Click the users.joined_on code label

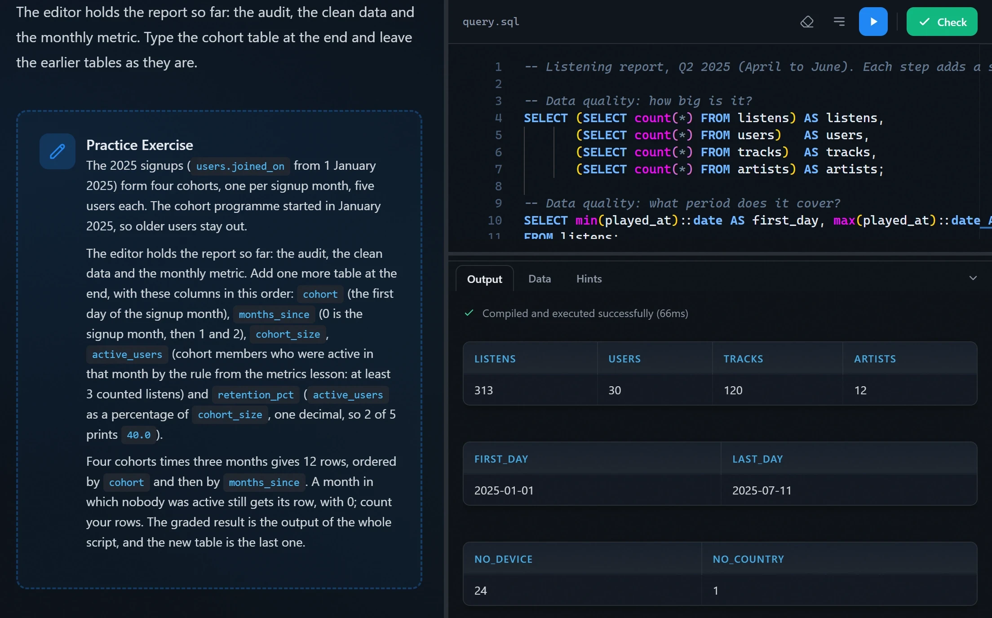tap(240, 166)
